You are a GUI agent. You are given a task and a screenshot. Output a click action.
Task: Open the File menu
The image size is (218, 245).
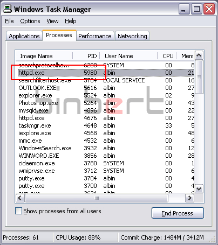click(9, 21)
